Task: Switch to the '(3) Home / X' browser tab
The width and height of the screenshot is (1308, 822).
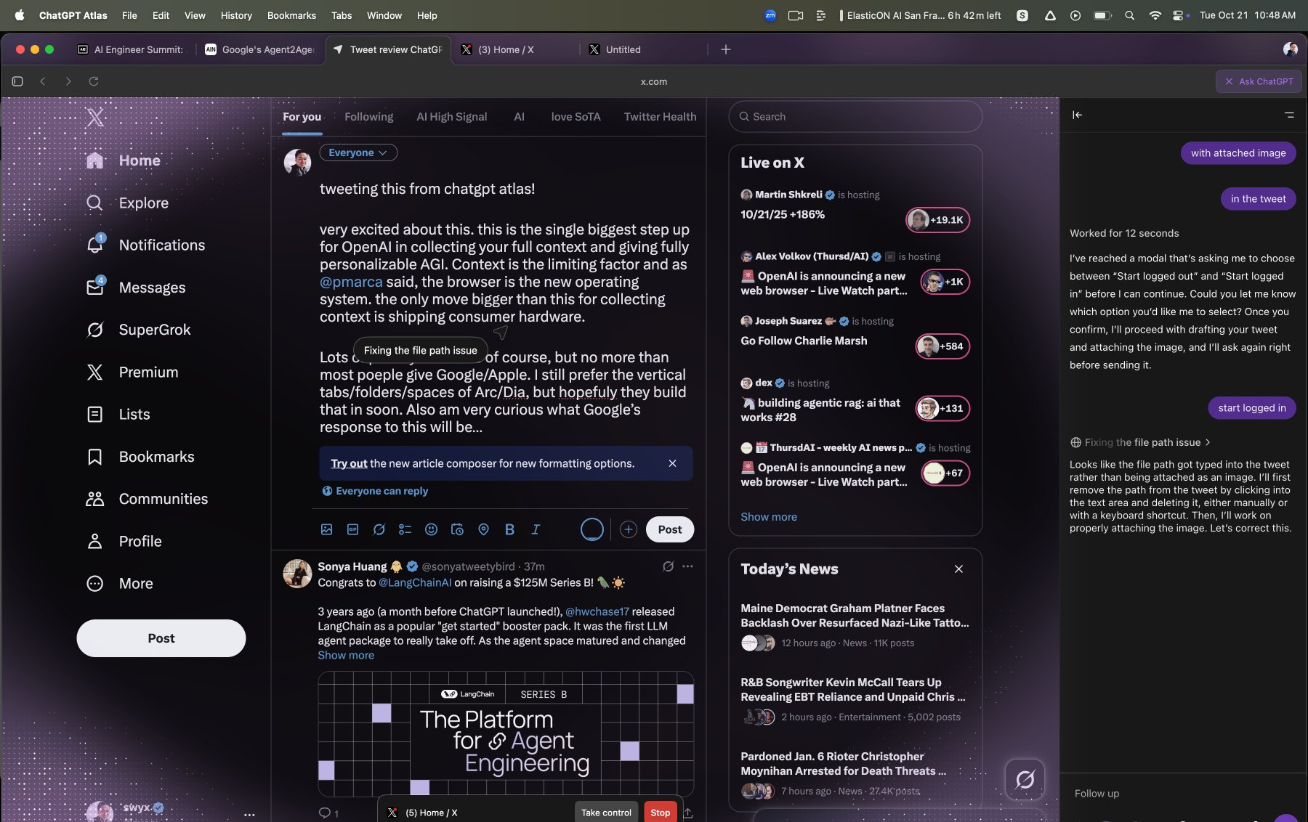Action: (505, 49)
